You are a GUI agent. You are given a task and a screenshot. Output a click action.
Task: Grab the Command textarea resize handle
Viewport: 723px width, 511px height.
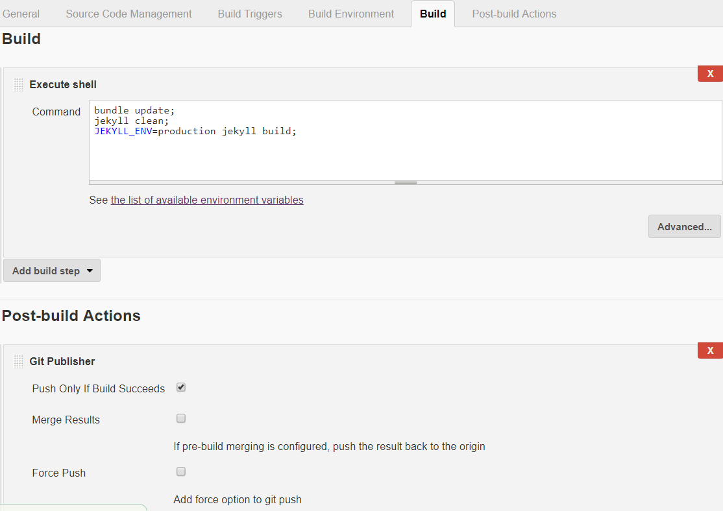pyautogui.click(x=405, y=183)
